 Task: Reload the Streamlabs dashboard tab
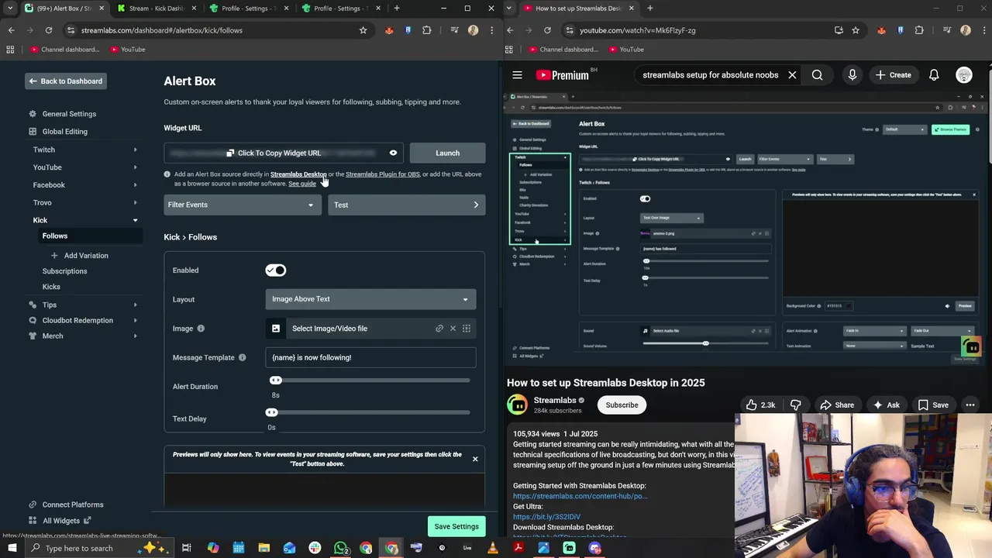click(48, 30)
